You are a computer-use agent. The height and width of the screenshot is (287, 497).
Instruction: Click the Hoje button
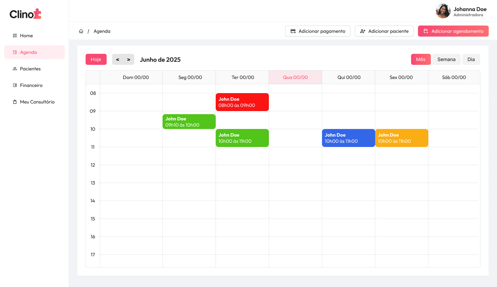tap(96, 59)
